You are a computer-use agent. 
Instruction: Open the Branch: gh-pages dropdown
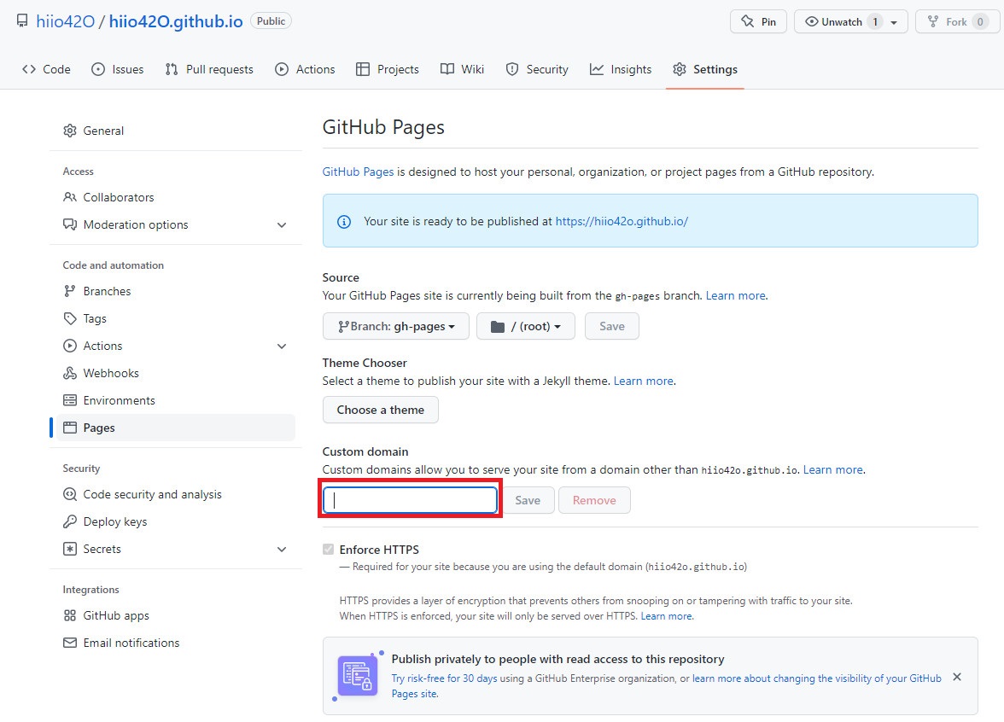click(396, 326)
